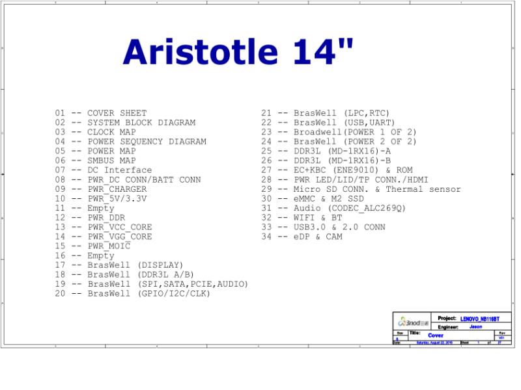Viewport: 521px width, 390px height.
Task: Click the "Engineer:" label in title block
Action: click(448, 327)
